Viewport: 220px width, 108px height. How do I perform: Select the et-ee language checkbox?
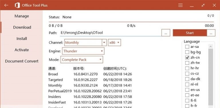[187, 95]
